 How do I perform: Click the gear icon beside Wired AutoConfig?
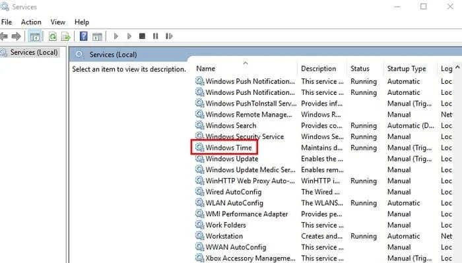pyautogui.click(x=200, y=192)
